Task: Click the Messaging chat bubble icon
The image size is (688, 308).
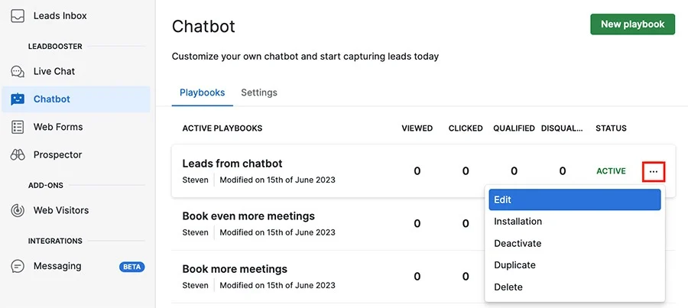Action: (x=18, y=266)
